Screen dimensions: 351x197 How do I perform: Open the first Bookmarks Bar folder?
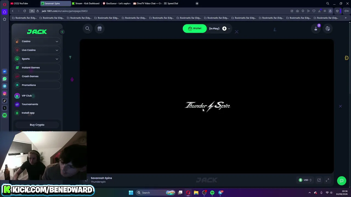pos(24,18)
